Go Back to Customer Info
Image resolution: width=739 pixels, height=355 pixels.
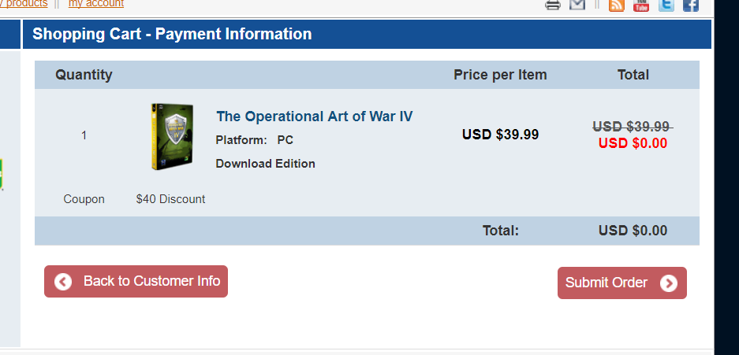tap(151, 281)
